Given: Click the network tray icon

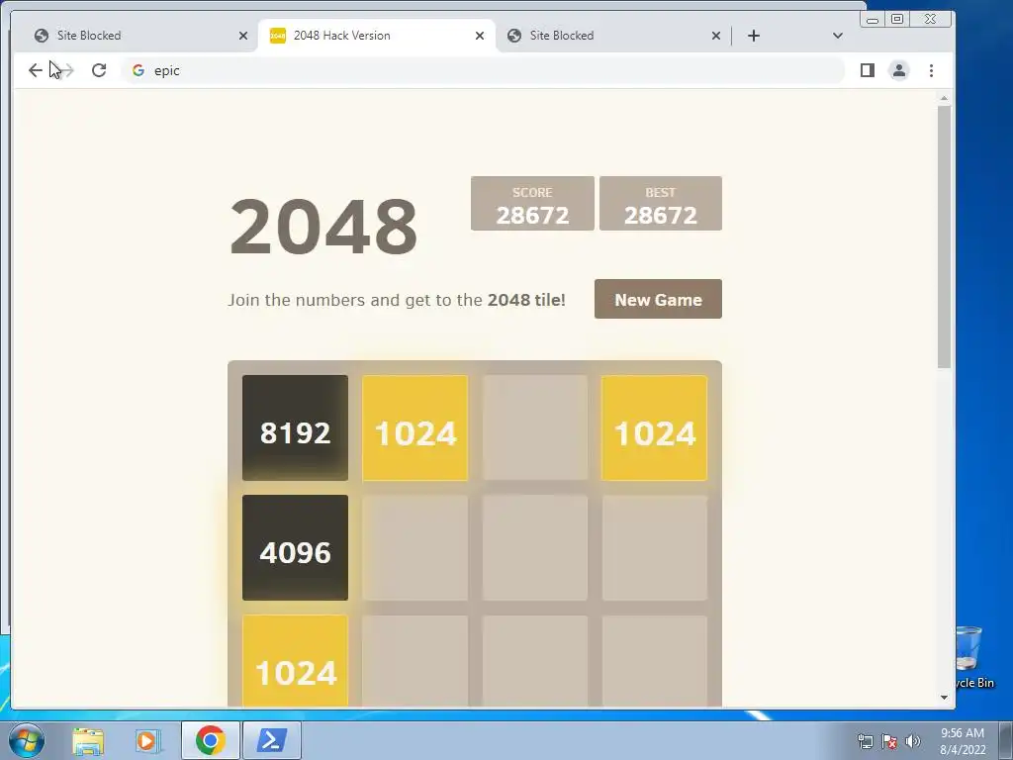Looking at the screenshot, I should [x=865, y=741].
